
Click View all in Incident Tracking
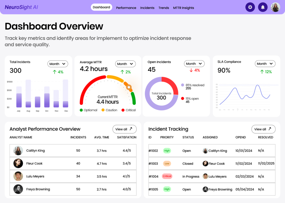[263, 129]
